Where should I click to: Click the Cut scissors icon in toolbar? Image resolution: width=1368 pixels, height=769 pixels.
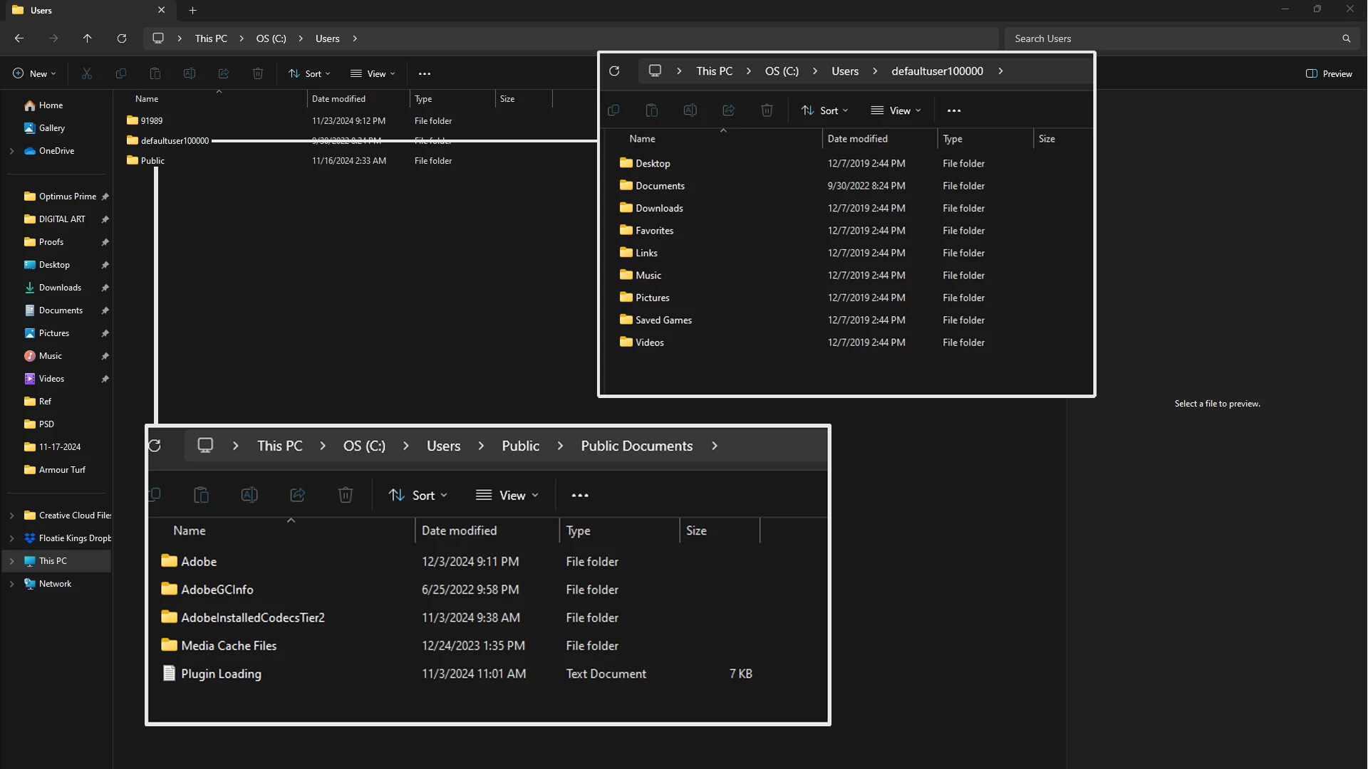pos(87,73)
